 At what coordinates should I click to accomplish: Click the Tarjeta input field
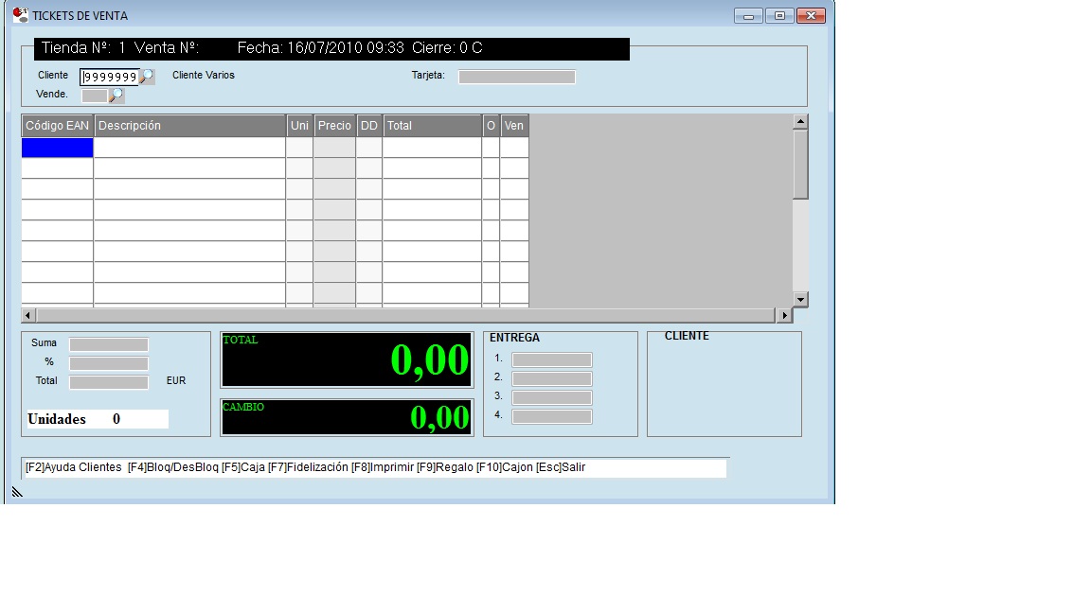click(516, 77)
